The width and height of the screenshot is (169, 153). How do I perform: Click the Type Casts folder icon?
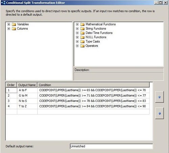82,42
